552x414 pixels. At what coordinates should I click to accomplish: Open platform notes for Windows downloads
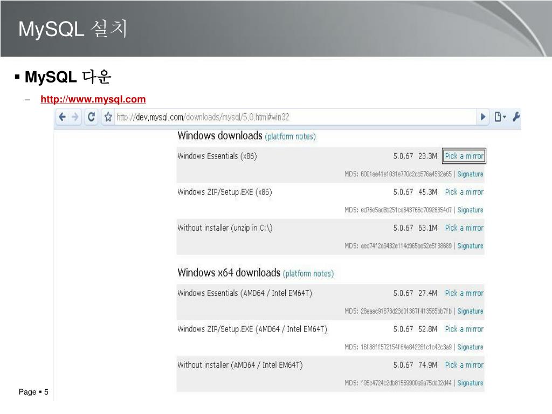coord(291,136)
